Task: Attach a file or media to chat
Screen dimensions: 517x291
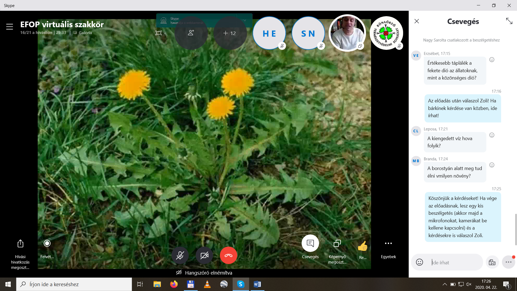Action: [x=492, y=262]
